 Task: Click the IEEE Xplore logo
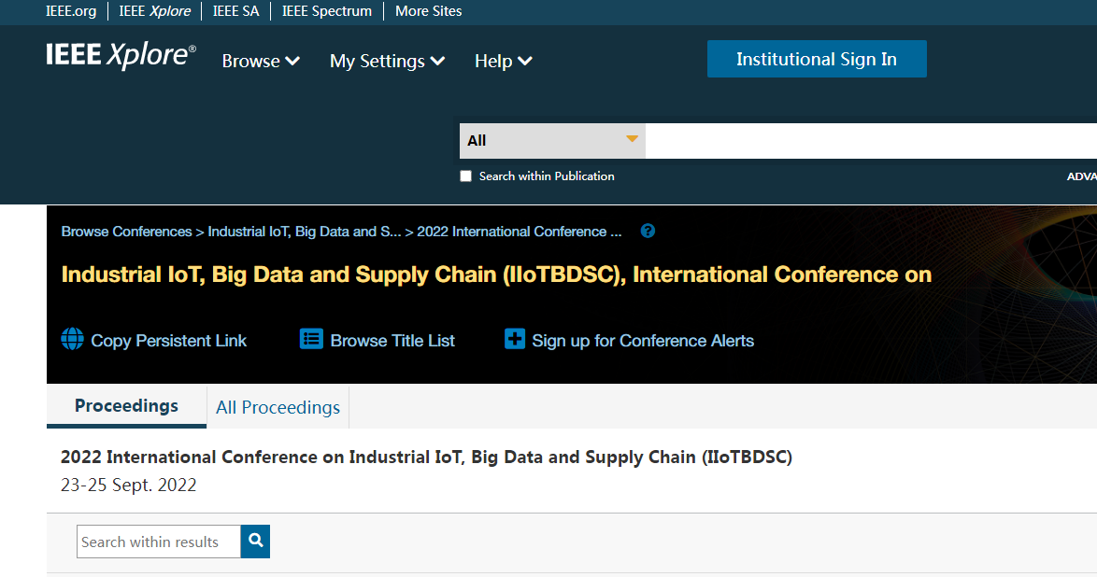pyautogui.click(x=121, y=55)
